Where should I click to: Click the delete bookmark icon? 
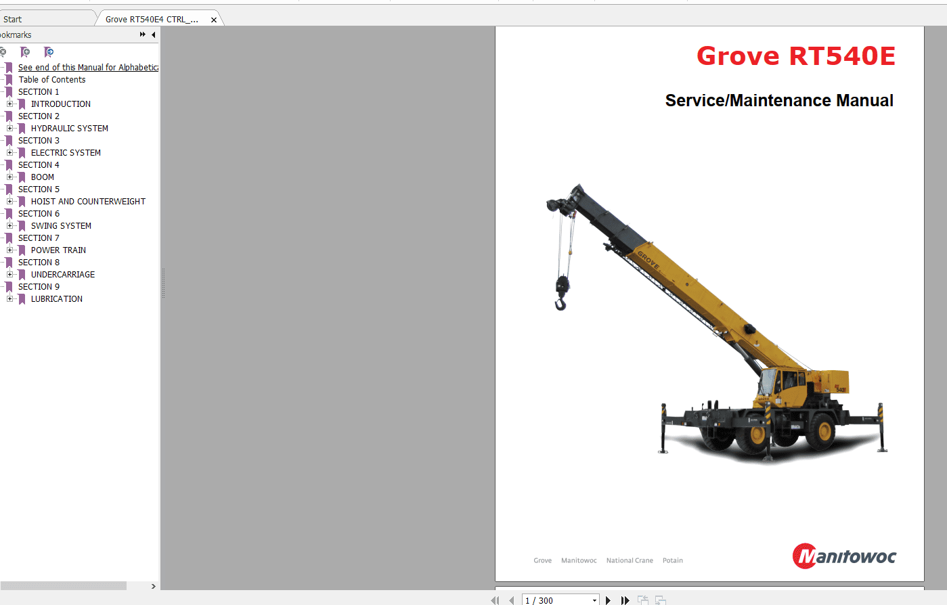4,52
